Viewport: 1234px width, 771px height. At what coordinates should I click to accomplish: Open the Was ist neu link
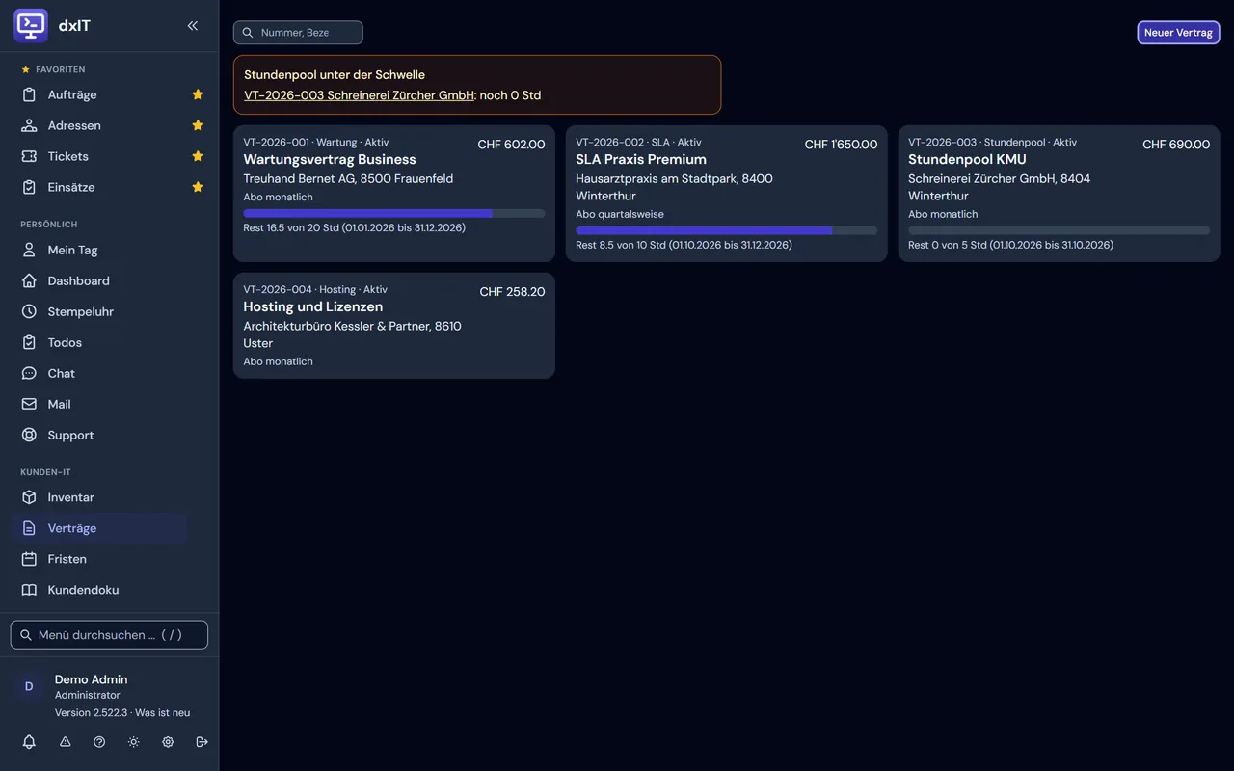point(163,713)
